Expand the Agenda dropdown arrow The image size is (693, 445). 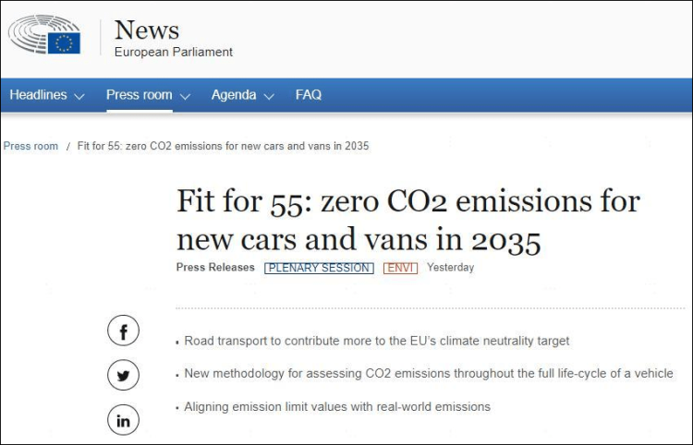[x=269, y=96]
